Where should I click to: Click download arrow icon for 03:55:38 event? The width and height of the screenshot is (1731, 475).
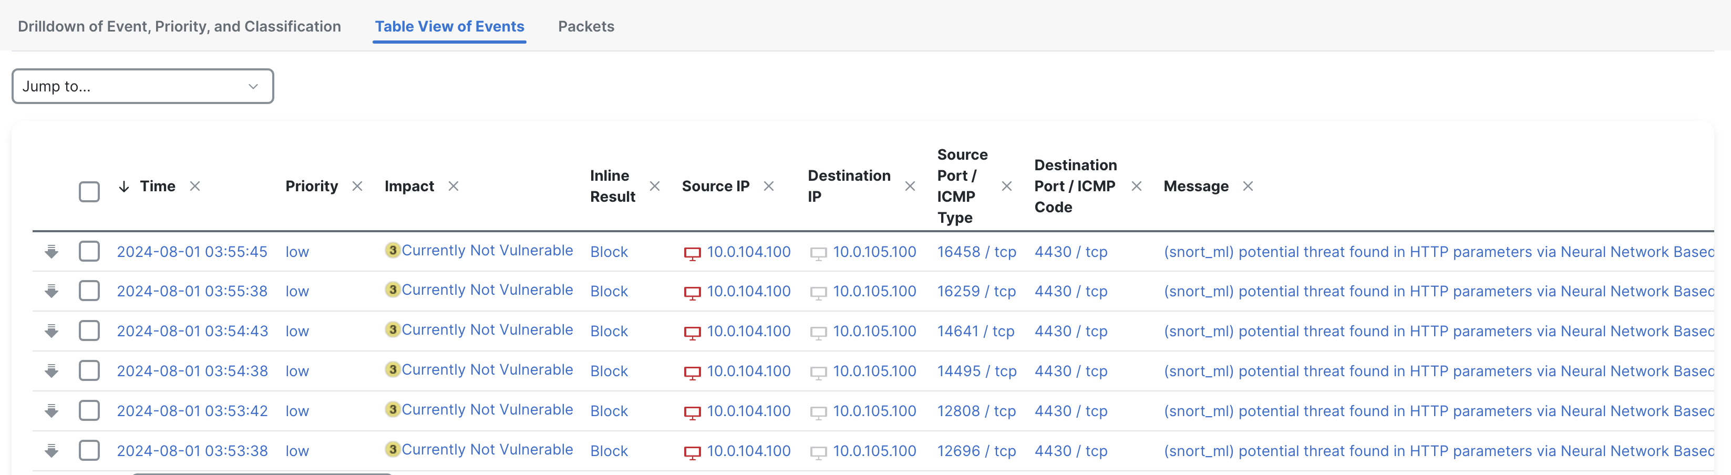click(x=51, y=292)
